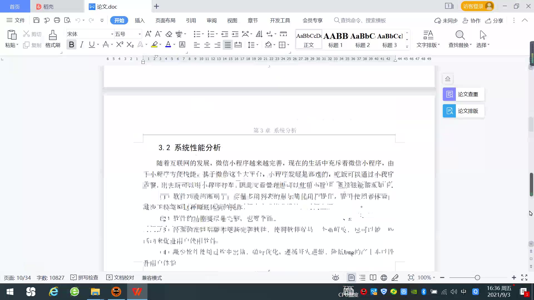Screen dimensions: 534x300
Task: Toggle bold formatting
Action: point(71,44)
